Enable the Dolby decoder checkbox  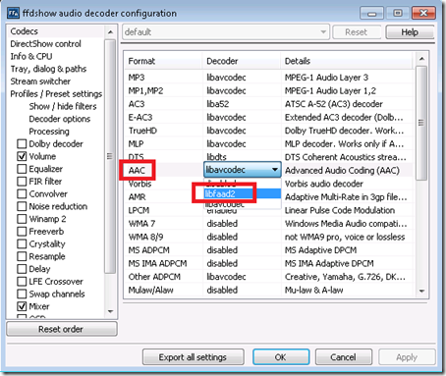coord(22,144)
